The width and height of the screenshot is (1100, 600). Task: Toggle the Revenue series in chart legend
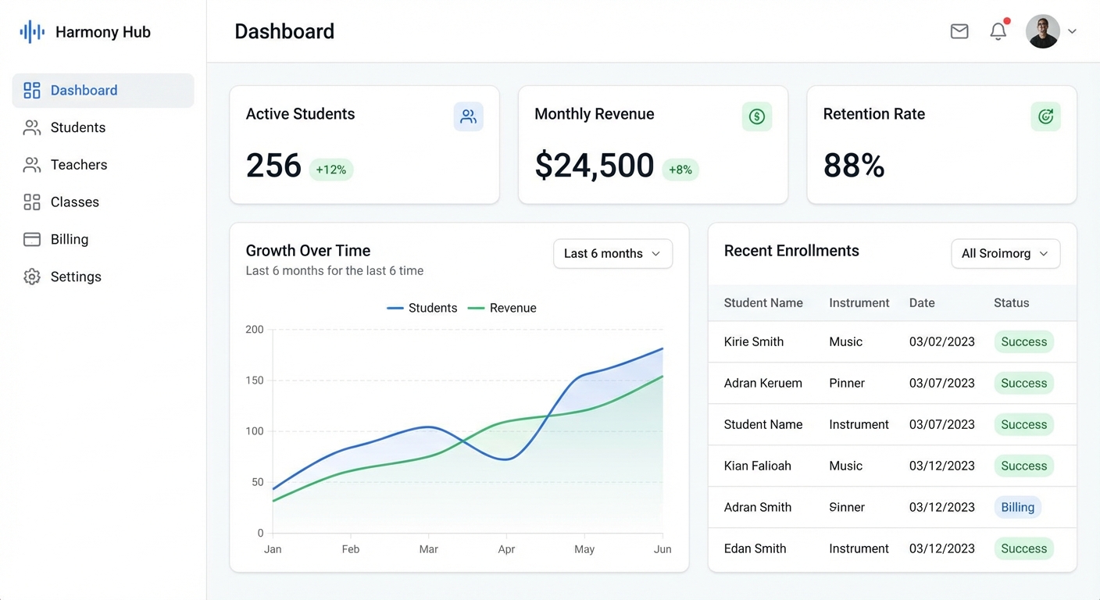(502, 308)
